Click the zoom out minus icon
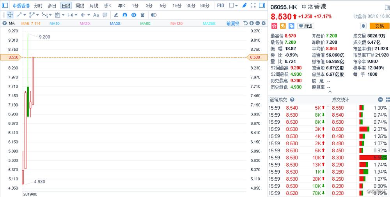 (258, 23)
